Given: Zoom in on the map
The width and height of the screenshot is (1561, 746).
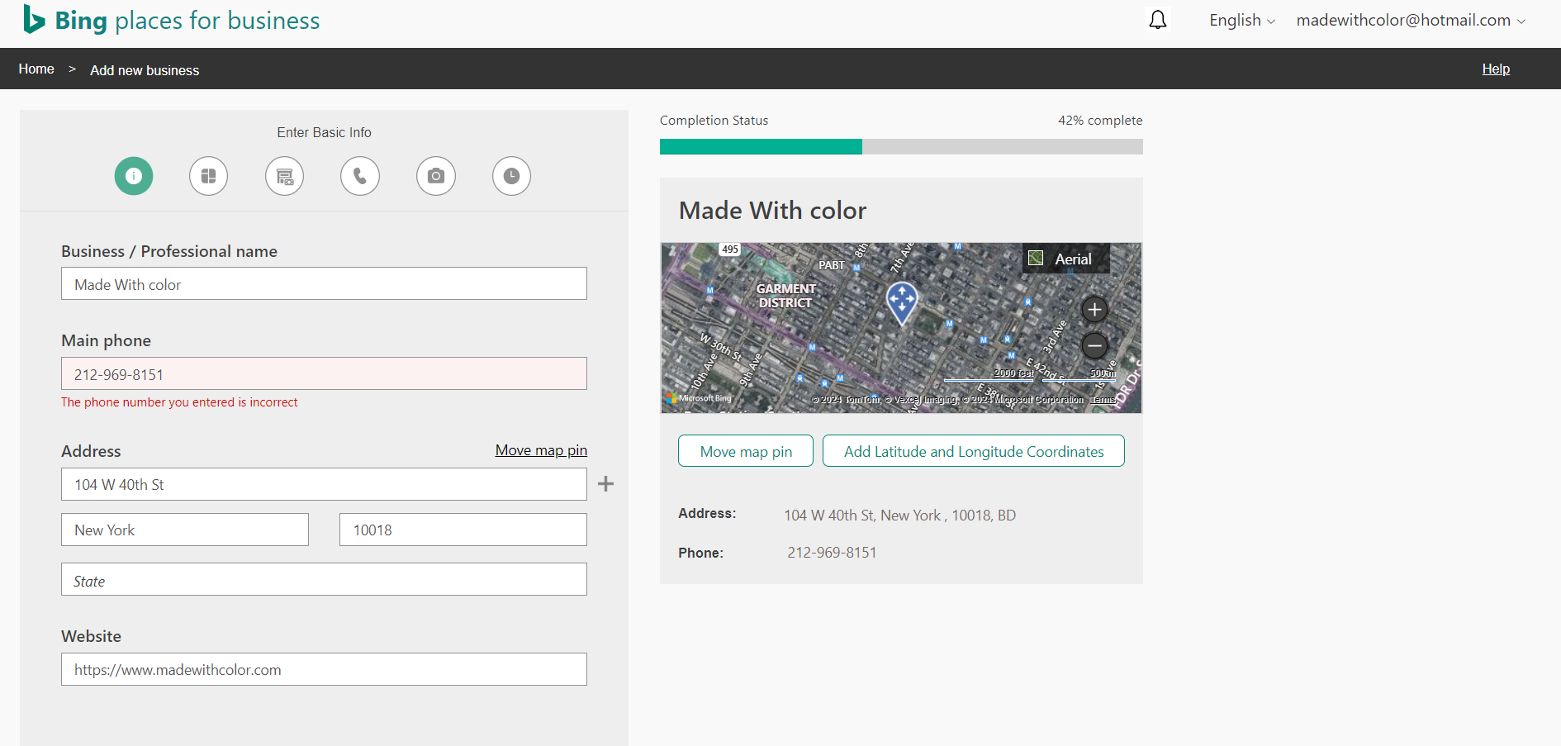Looking at the screenshot, I should (1094, 310).
